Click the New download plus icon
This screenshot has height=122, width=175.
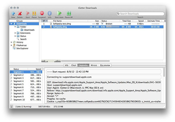pyautogui.click(x=13, y=13)
